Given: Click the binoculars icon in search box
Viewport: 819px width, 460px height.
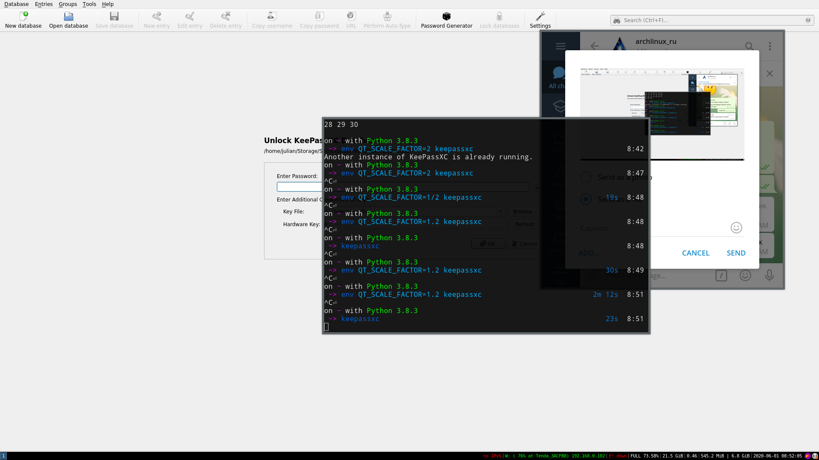Looking at the screenshot, I should pyautogui.click(x=617, y=20).
